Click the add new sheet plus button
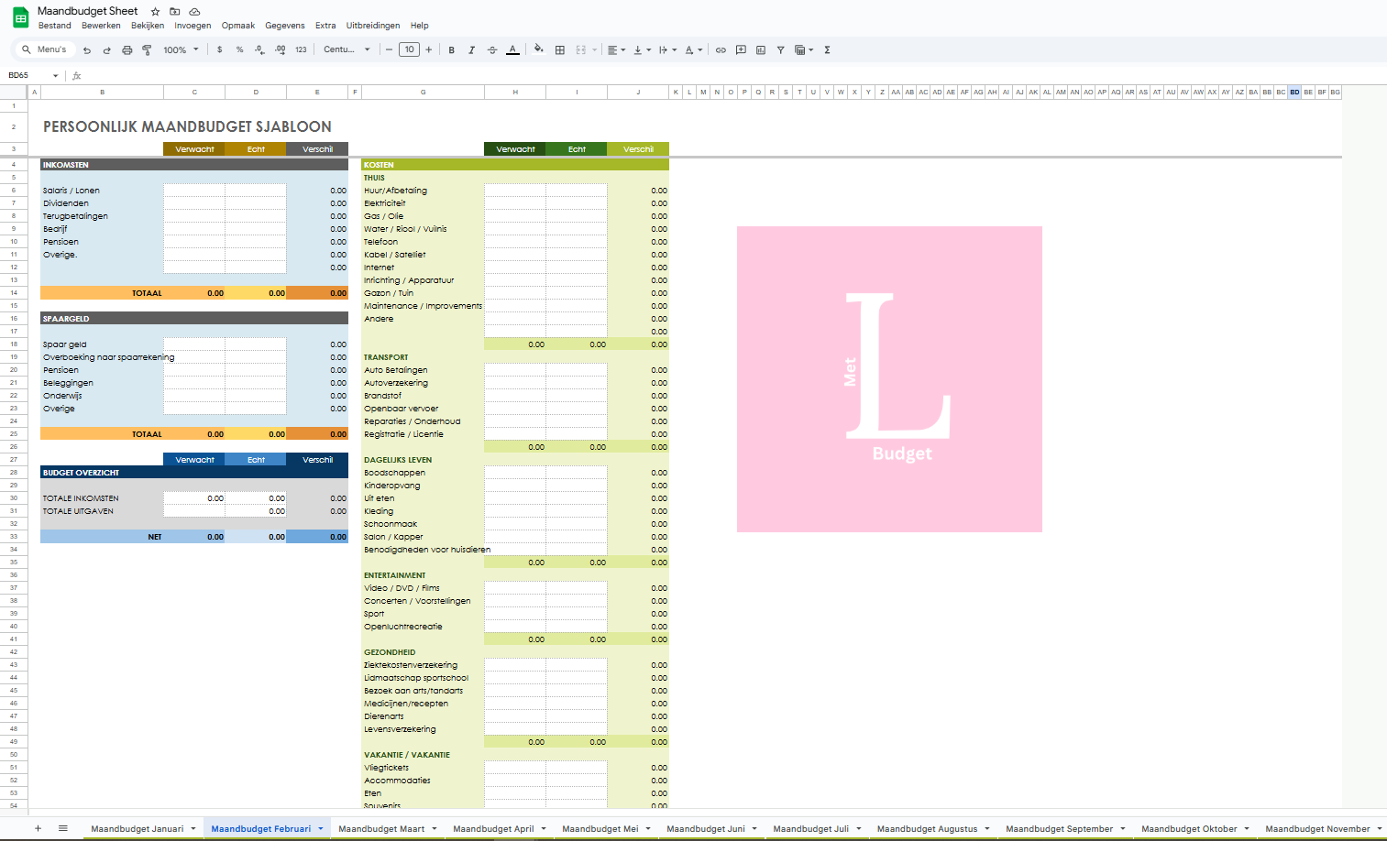This screenshot has width=1387, height=841. (38, 829)
